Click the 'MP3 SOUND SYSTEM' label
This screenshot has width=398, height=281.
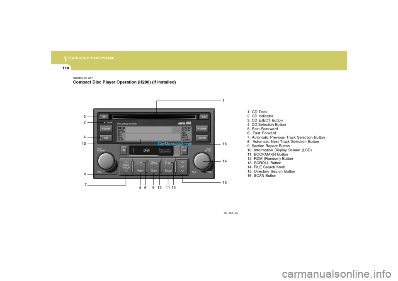coord(127,124)
